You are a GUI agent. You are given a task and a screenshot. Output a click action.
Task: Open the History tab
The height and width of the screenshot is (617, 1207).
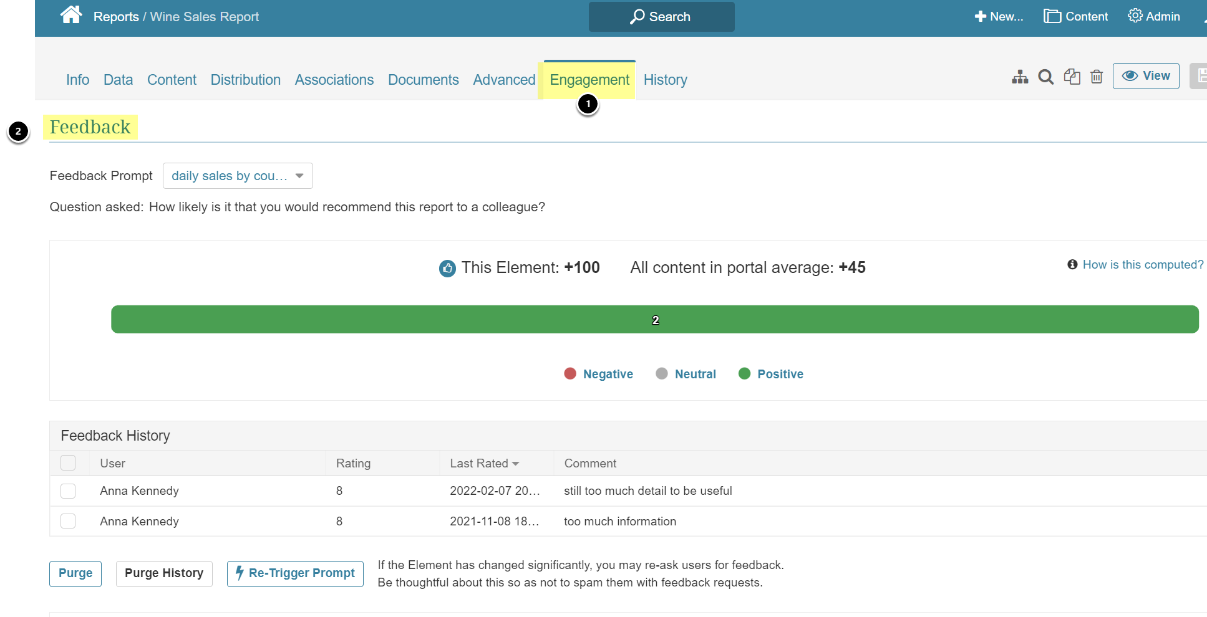(665, 80)
